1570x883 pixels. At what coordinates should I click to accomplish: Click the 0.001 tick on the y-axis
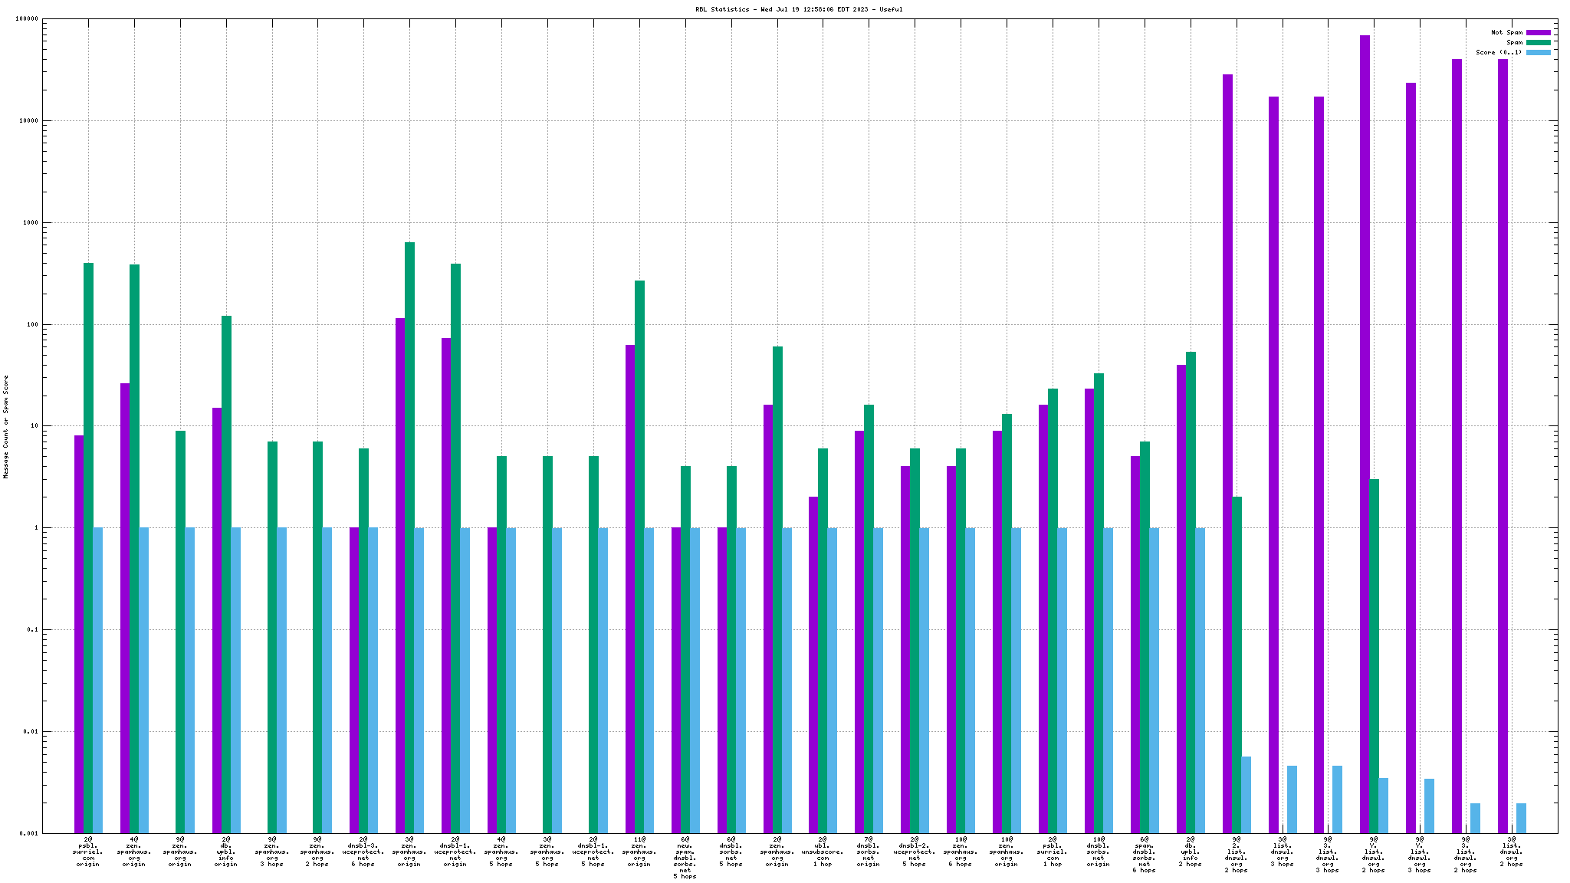28,833
